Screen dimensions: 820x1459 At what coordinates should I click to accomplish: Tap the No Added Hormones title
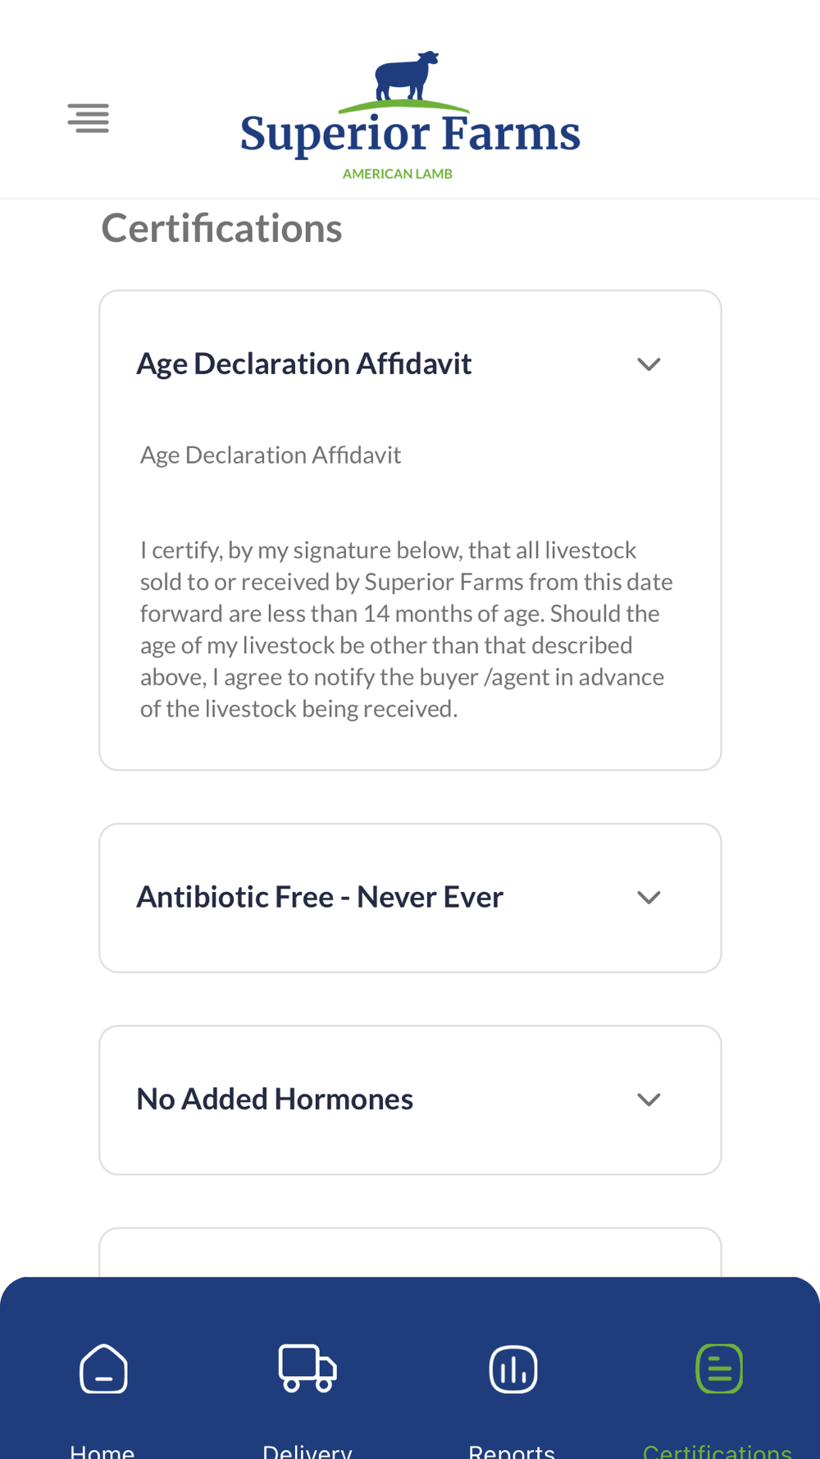click(x=275, y=1099)
